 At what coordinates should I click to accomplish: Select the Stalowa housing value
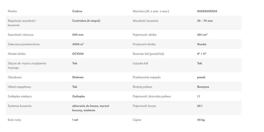pyautogui.click(x=78, y=77)
